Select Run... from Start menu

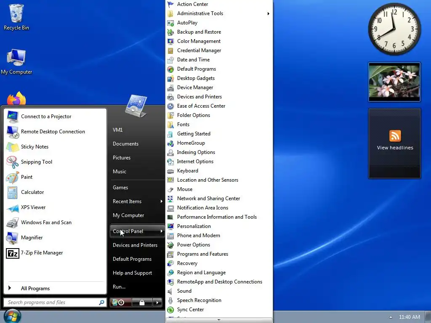[x=119, y=287]
